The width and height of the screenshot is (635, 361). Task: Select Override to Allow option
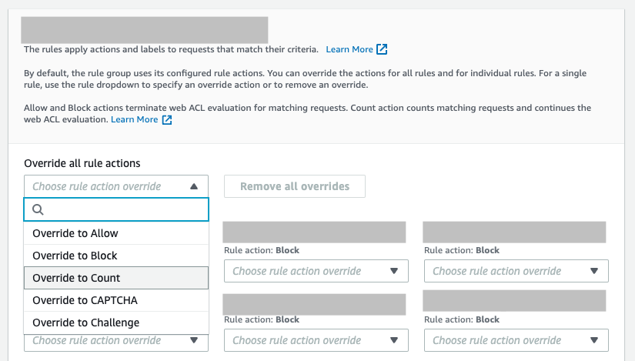[x=75, y=233]
